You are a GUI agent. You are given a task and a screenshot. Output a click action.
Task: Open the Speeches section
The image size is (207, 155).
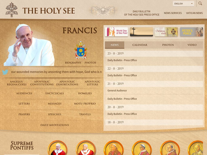click(55, 114)
